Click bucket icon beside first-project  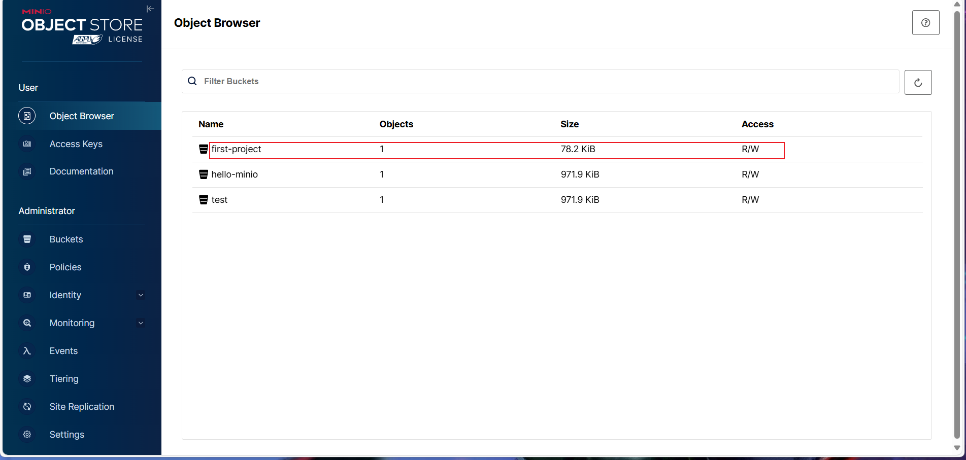tap(204, 149)
